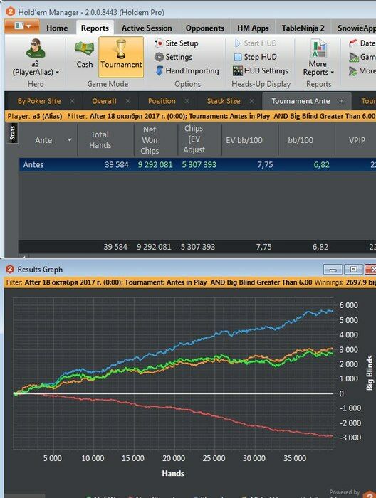Viewport: 376px width, 498px height.
Task: Select the Antes row
Action: click(197, 164)
